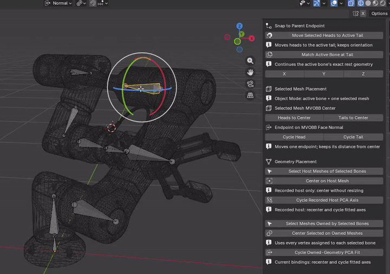This screenshot has height=274, width=390.
Task: Click Center on Host Mesh button
Action: pyautogui.click(x=324, y=181)
